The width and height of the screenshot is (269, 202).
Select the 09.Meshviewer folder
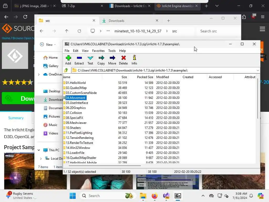coord(76,123)
